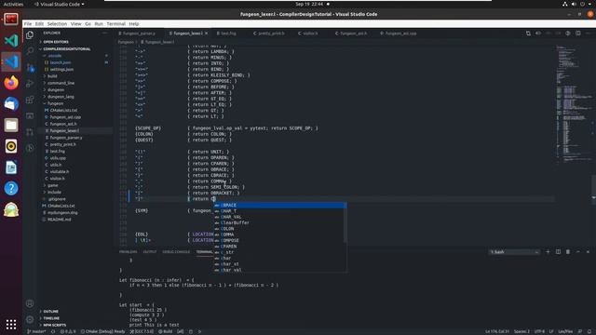Viewport: 596px width, 335px height.
Task: Open launch.json in the explorer
Action: pos(61,62)
